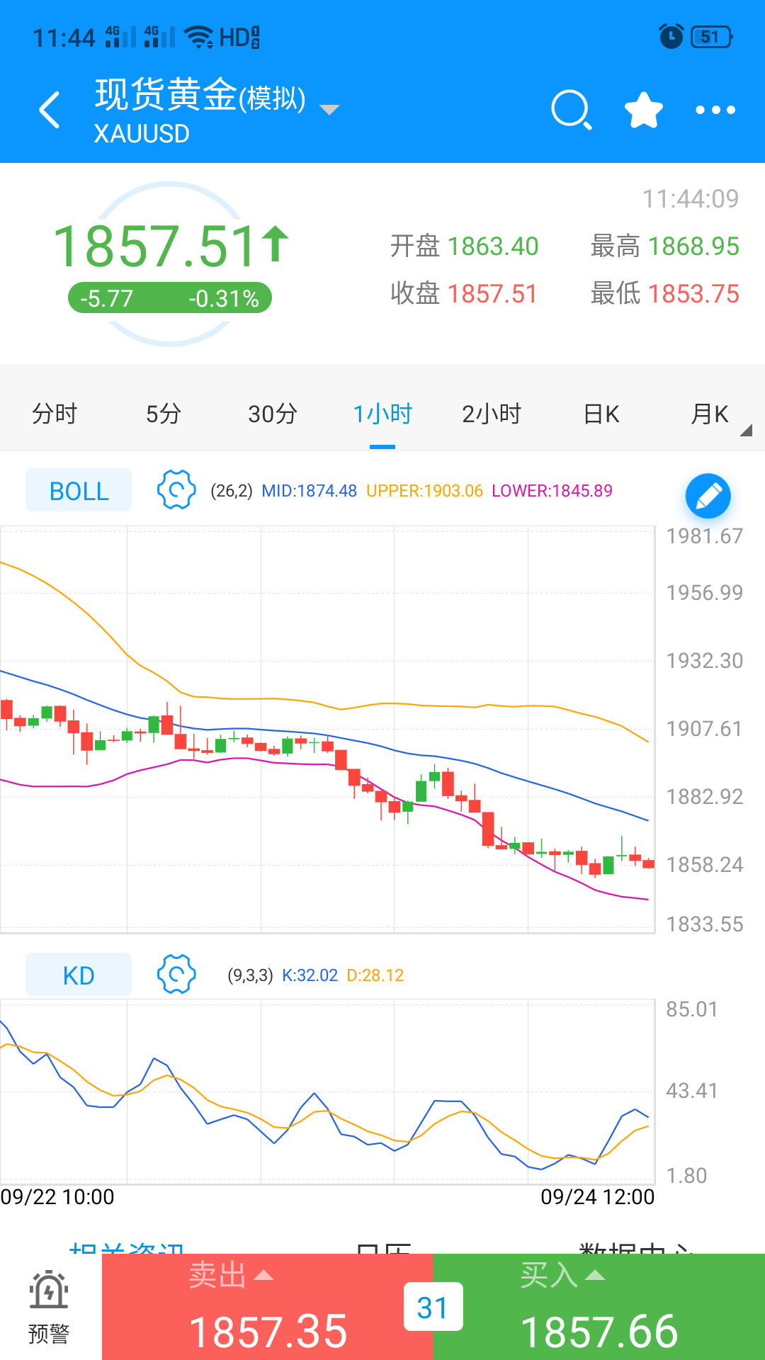Tap the back arrow icon

(x=50, y=110)
